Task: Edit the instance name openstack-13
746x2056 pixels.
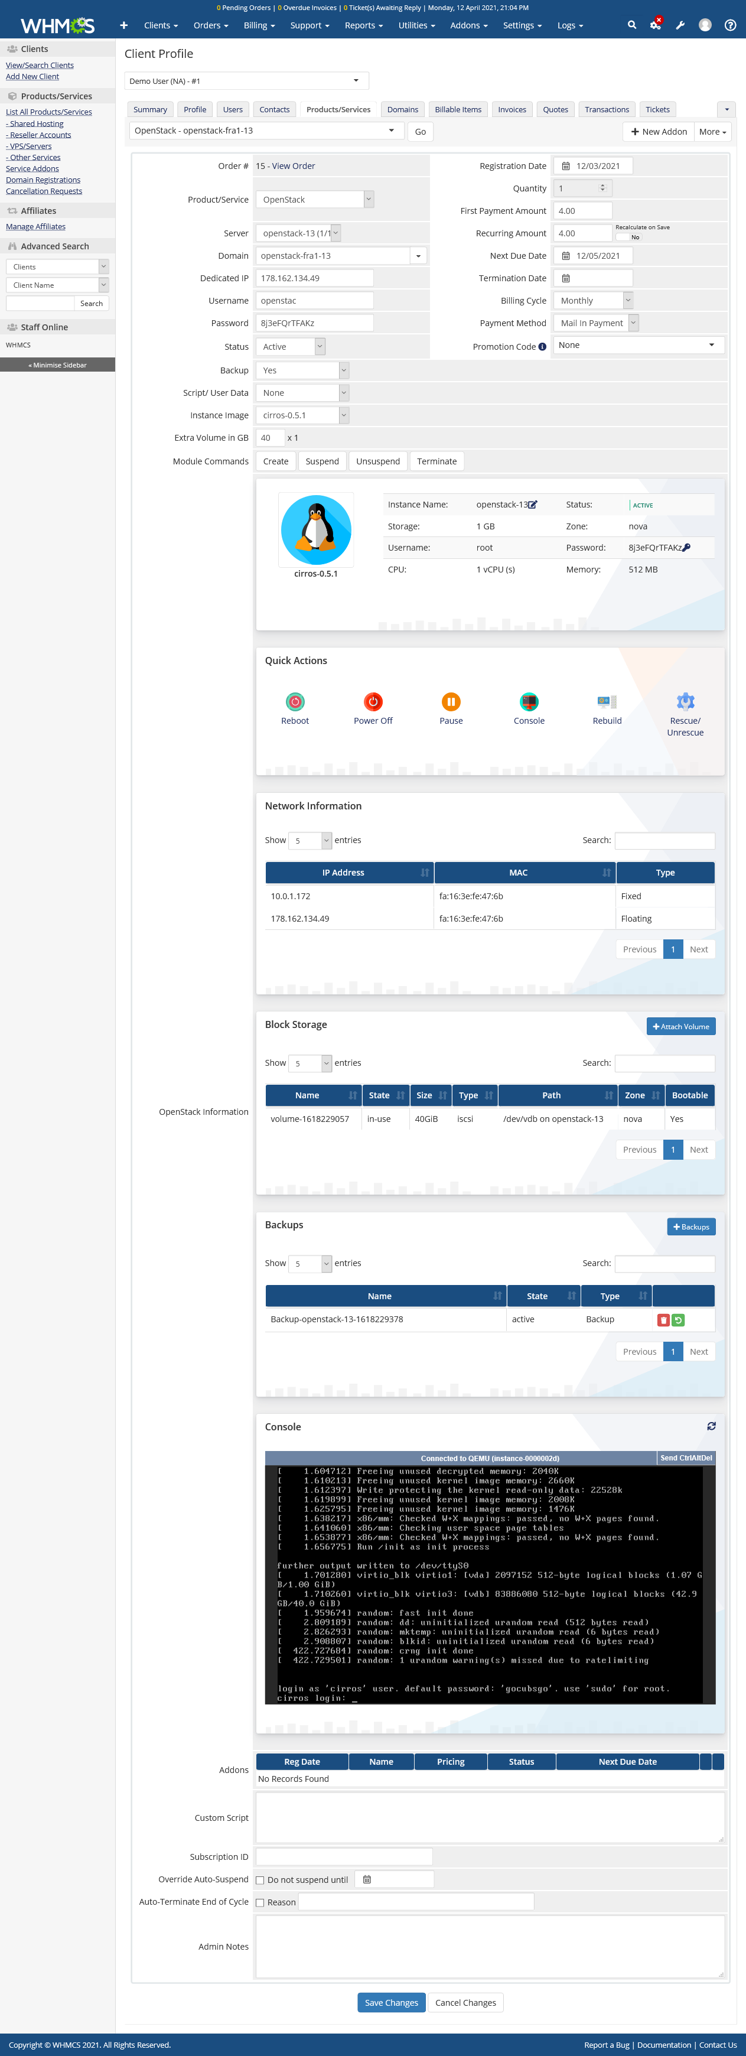Action: pos(533,505)
